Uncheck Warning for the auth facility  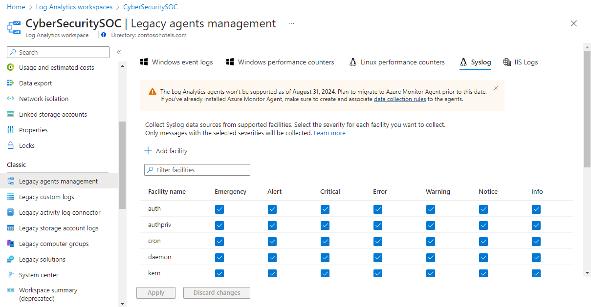coord(431,209)
